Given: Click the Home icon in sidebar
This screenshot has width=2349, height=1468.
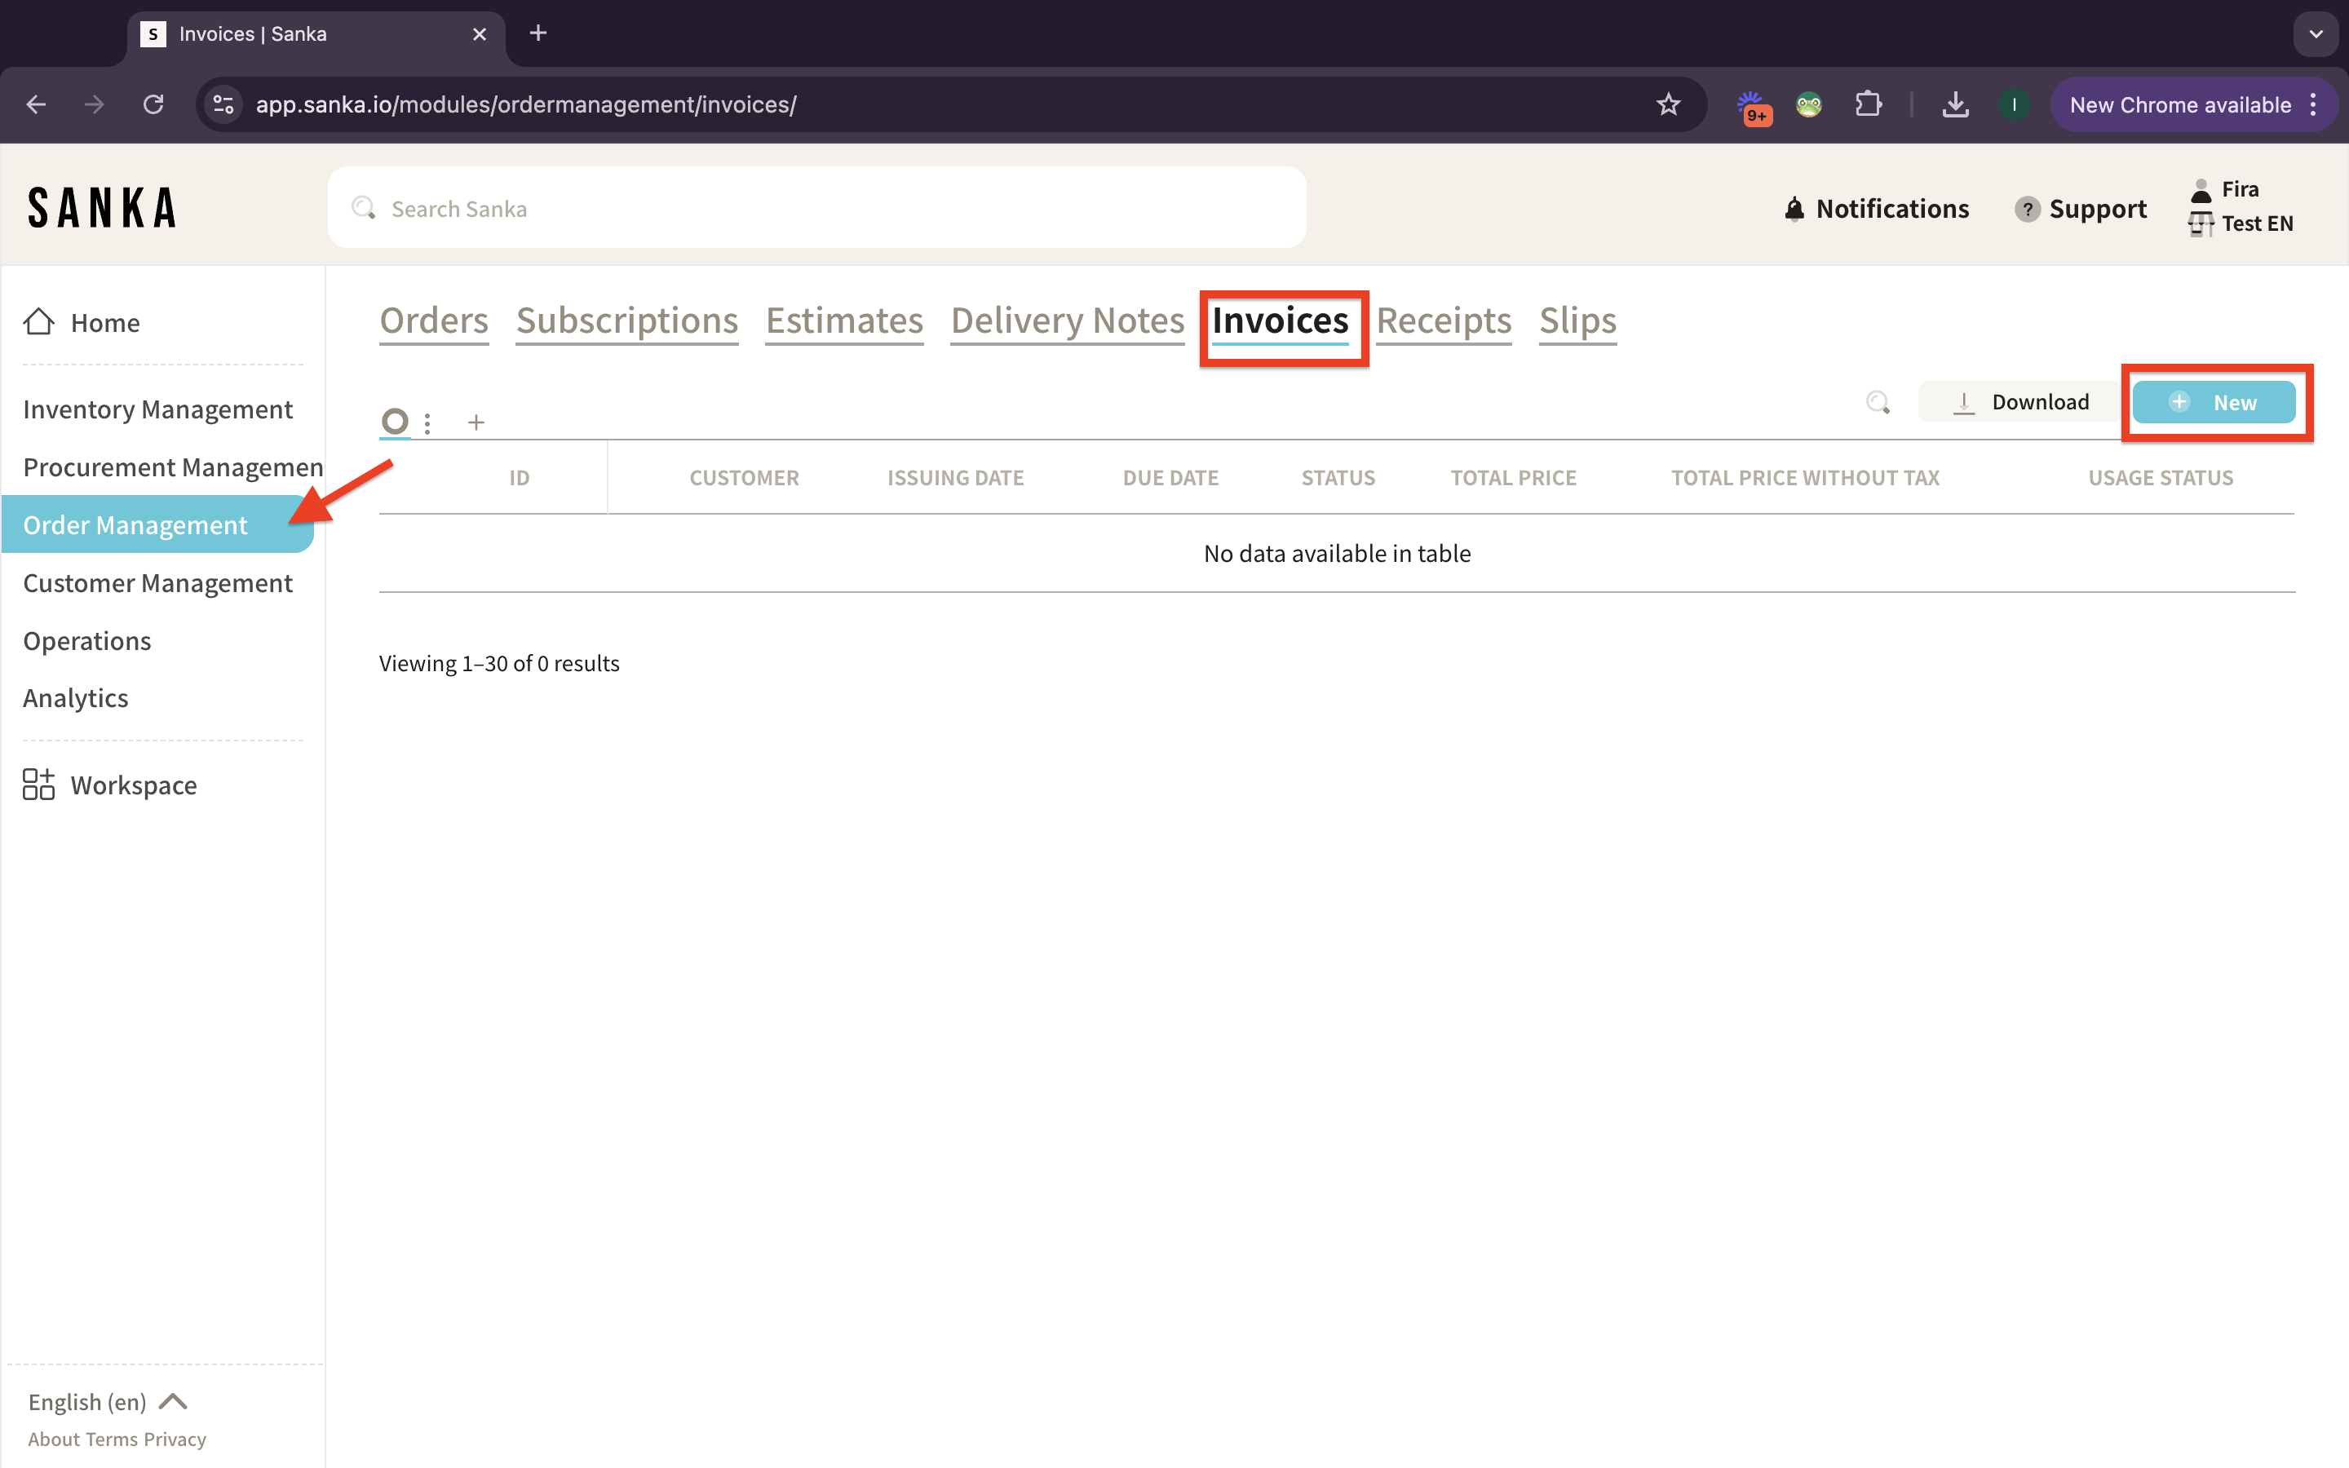Looking at the screenshot, I should [x=39, y=321].
